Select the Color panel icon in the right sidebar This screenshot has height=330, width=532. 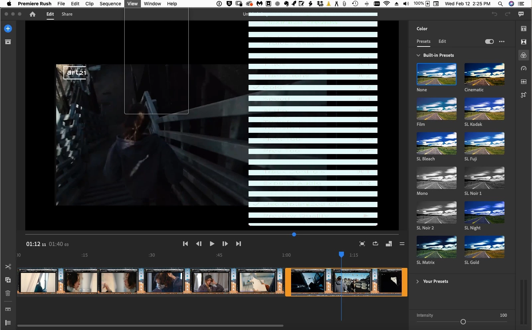524,55
